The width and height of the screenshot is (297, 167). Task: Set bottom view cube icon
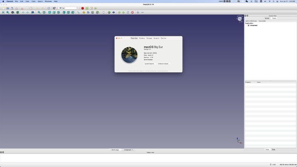click(x=68, y=13)
